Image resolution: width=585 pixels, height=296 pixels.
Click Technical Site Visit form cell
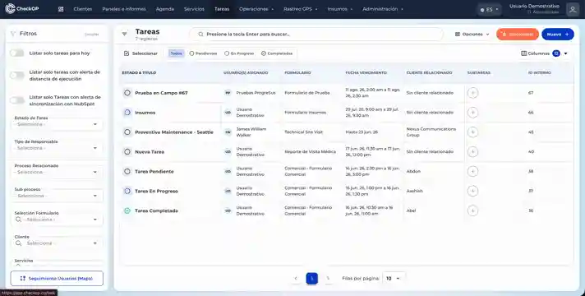(x=303, y=132)
